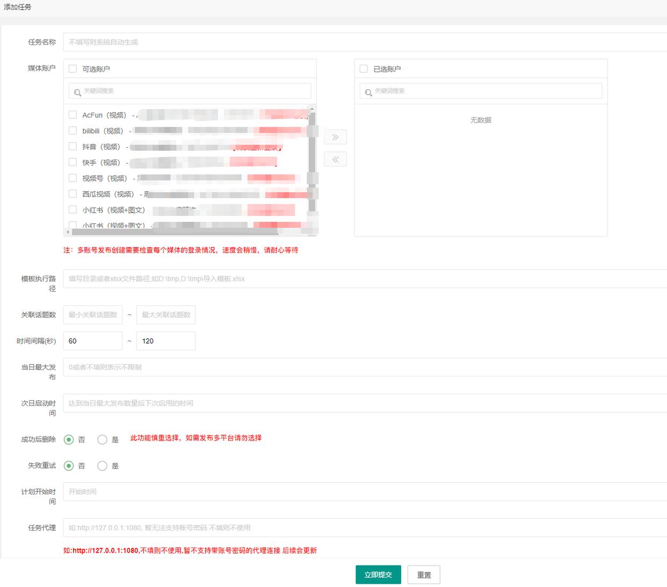Click the time interval field showing 60
The width and height of the screenshot is (667, 587).
coord(93,341)
